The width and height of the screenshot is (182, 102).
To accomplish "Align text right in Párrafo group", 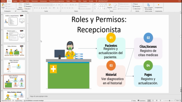I will (67, 8).
